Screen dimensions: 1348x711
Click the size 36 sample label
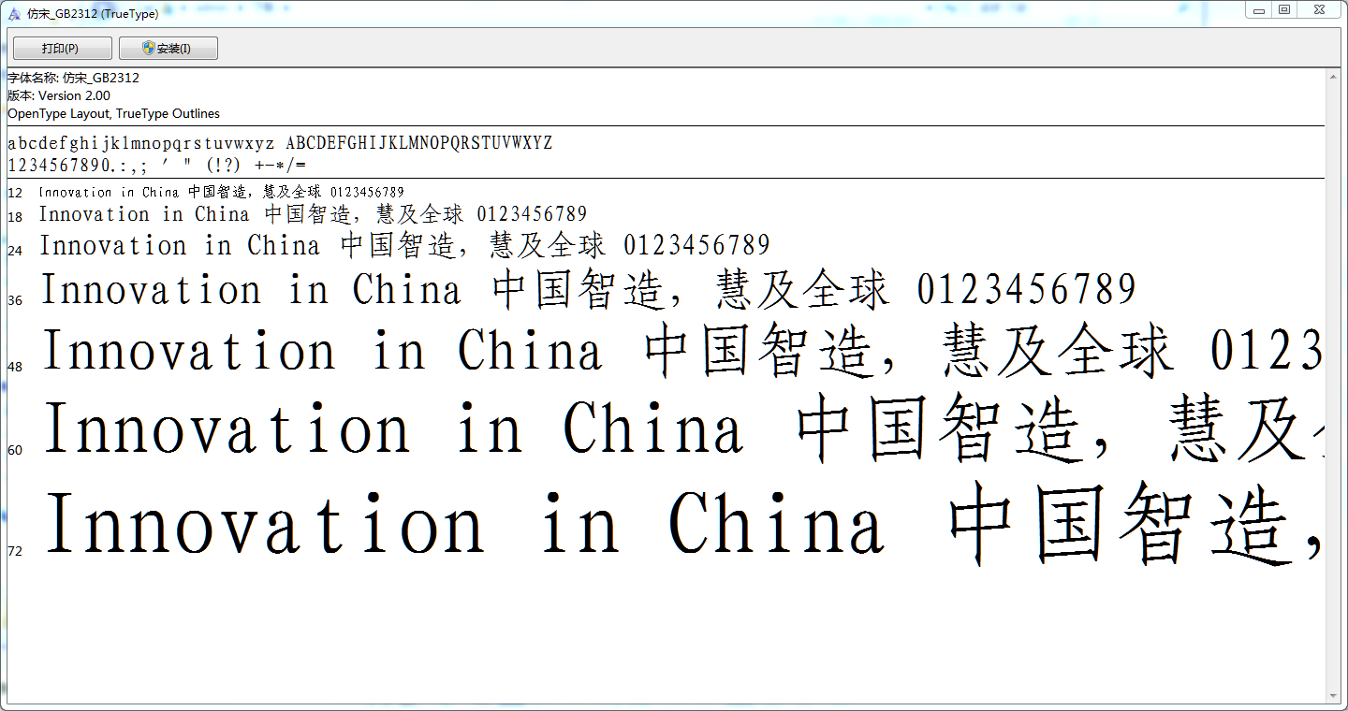point(15,300)
